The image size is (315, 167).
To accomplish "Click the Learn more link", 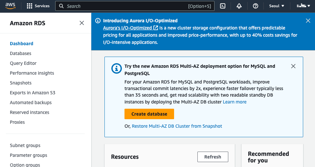I will tap(235, 102).
